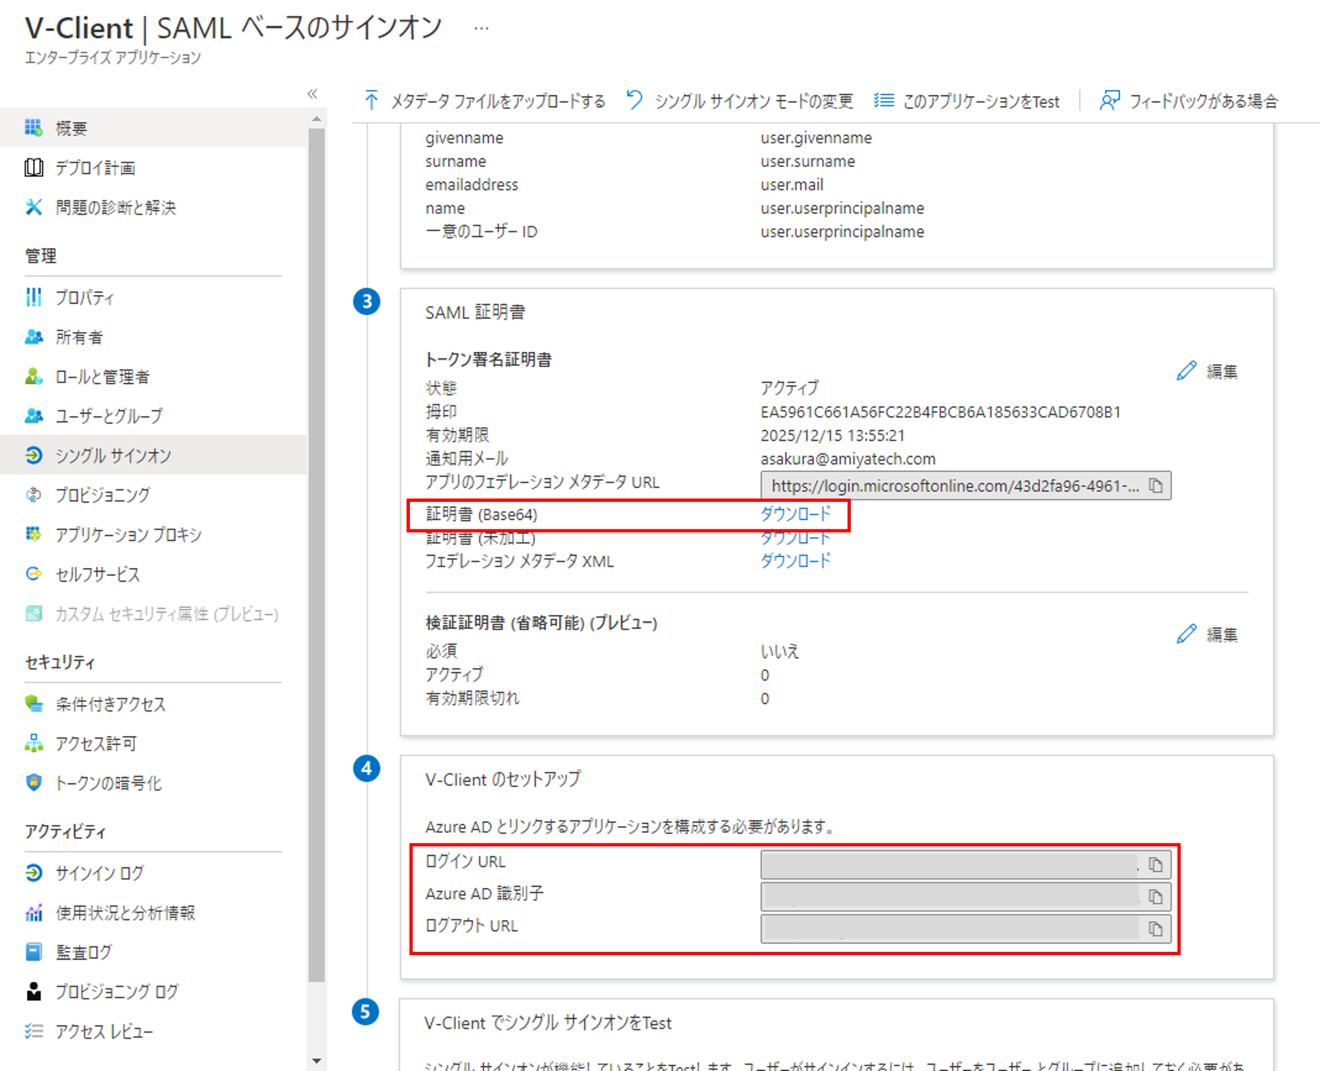Open the more options ellipsis by title

[x=481, y=28]
